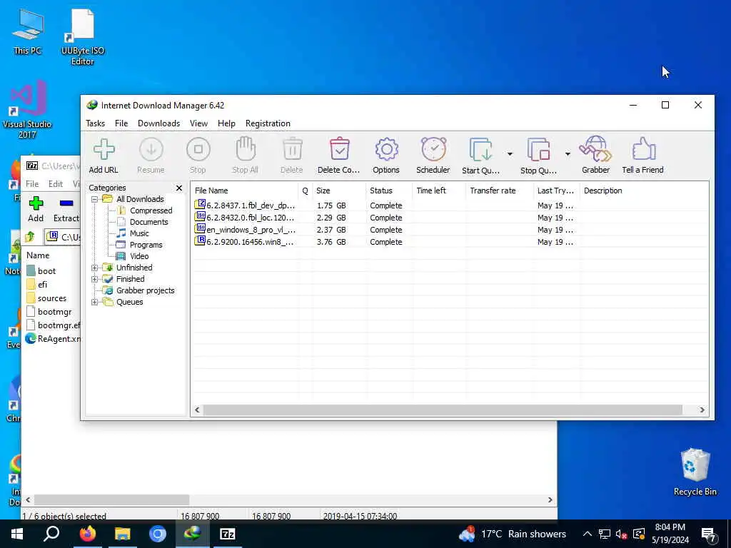Select the Music category

pyautogui.click(x=139, y=233)
